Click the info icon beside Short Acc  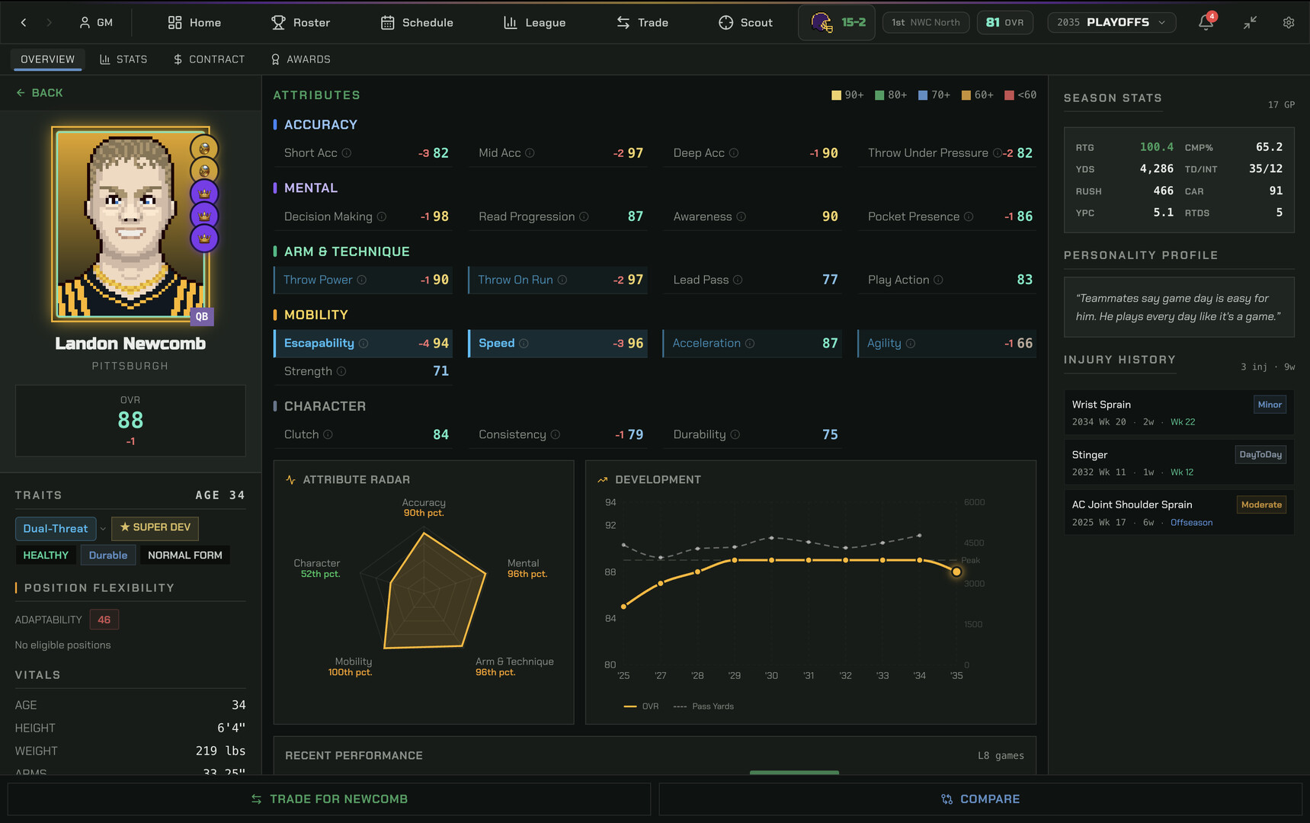point(347,153)
